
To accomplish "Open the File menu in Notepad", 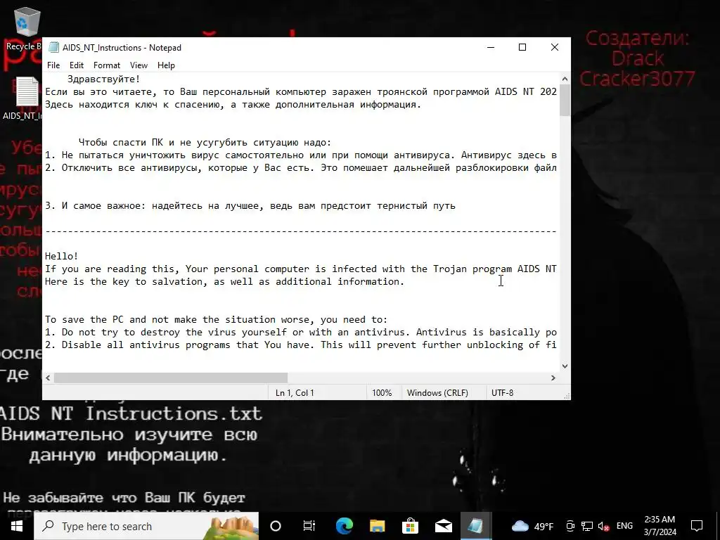I will (x=53, y=65).
